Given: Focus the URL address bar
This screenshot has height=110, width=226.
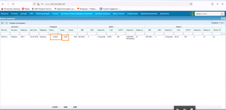Looking at the screenshot, I should click(112, 4).
